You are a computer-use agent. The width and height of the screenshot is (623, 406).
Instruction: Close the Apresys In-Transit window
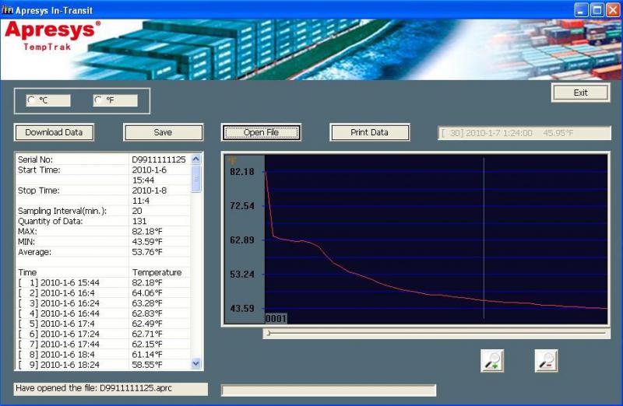pos(613,10)
